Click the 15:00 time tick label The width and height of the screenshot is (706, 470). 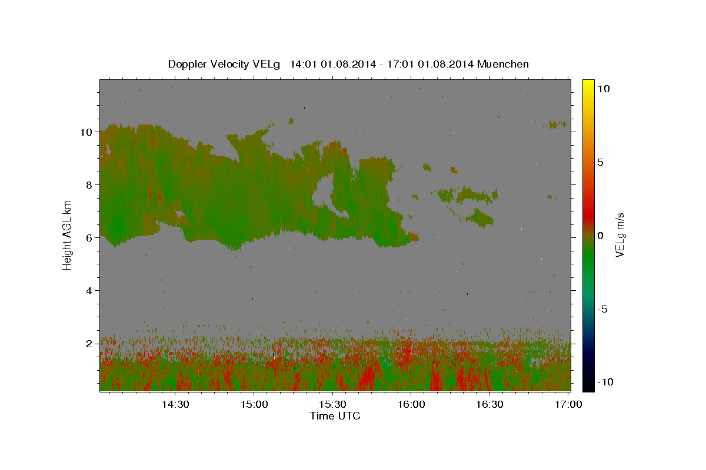click(254, 404)
